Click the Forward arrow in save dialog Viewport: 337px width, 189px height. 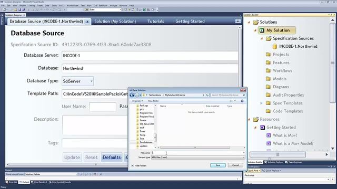pyautogui.click(x=137, y=95)
